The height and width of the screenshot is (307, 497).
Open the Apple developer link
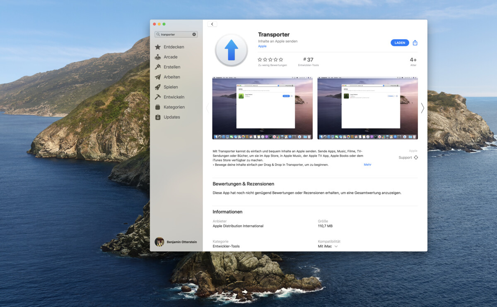[x=262, y=46]
